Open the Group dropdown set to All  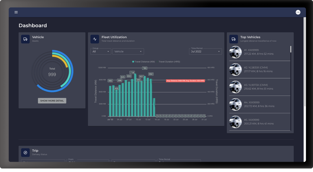tap(101, 51)
